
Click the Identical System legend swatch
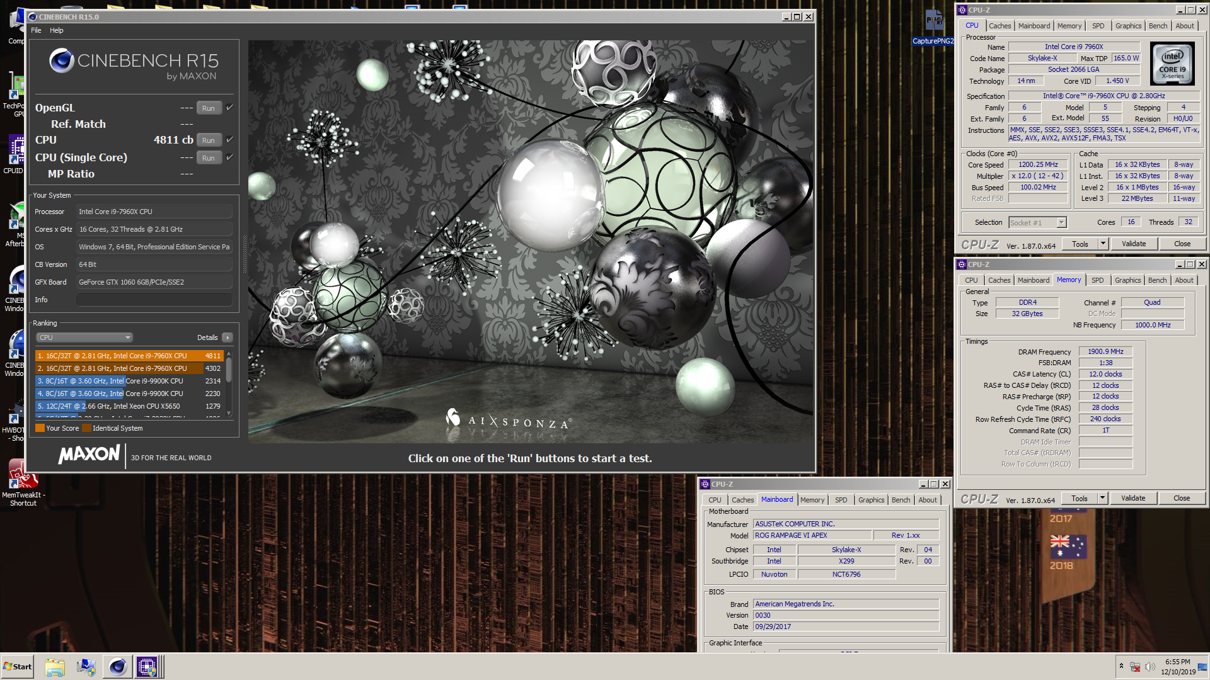click(x=87, y=428)
